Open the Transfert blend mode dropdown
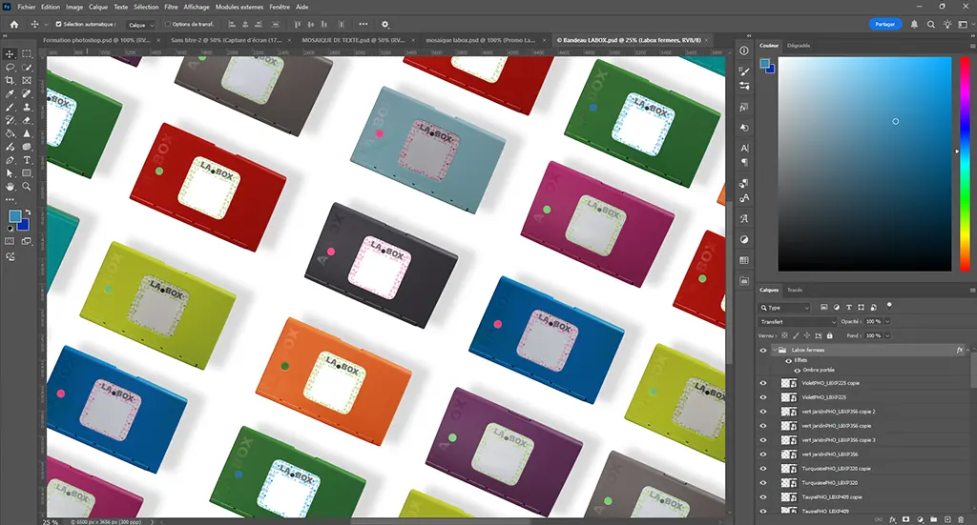This screenshot has height=525, width=977. point(798,322)
